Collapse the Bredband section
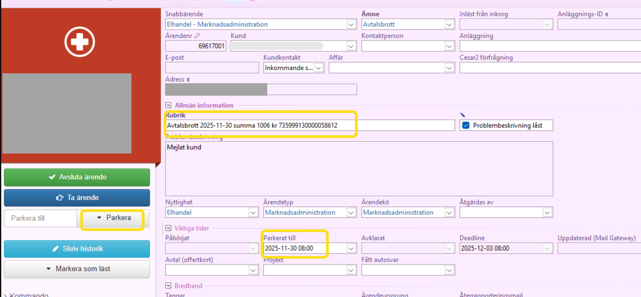The width and height of the screenshot is (641, 297). 169,286
